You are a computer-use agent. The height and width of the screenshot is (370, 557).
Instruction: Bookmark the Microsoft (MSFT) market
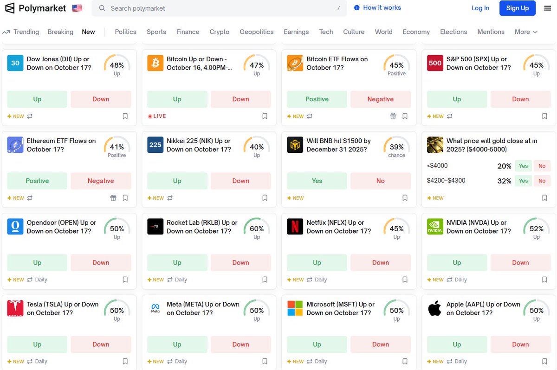405,361
